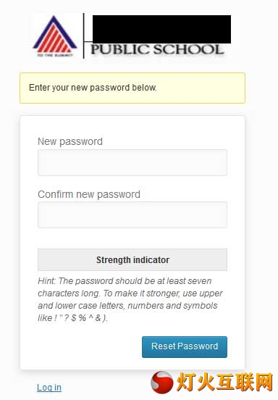Click the 'To The Summit' tagline under the logo
Viewport: 278px width, 400px height.
pyautogui.click(x=55, y=55)
